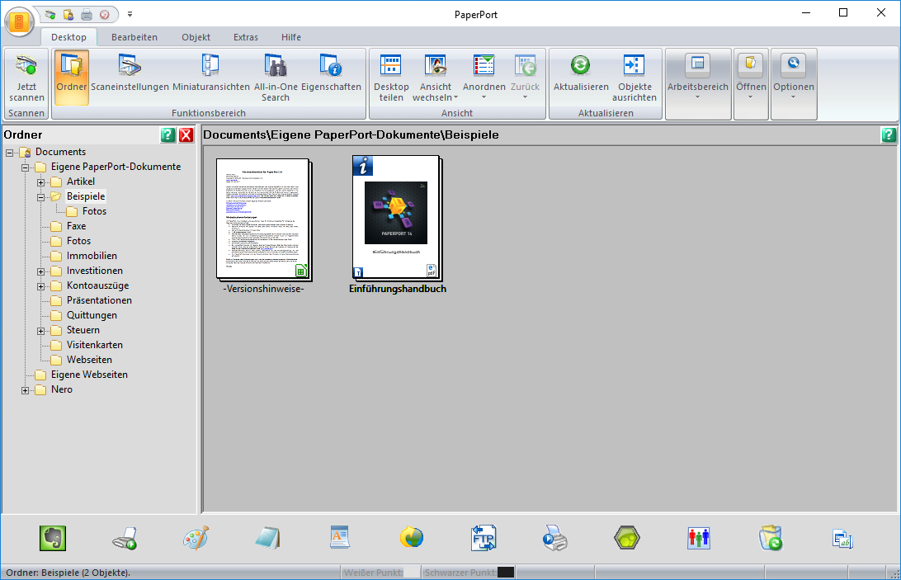Open the Ansicht wechseln dropdown
Viewport: 901px width, 580px height.
click(436, 78)
